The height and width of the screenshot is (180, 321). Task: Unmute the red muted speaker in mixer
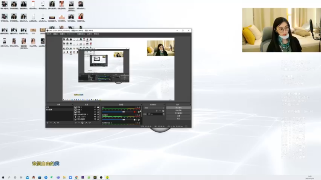click(x=135, y=112)
